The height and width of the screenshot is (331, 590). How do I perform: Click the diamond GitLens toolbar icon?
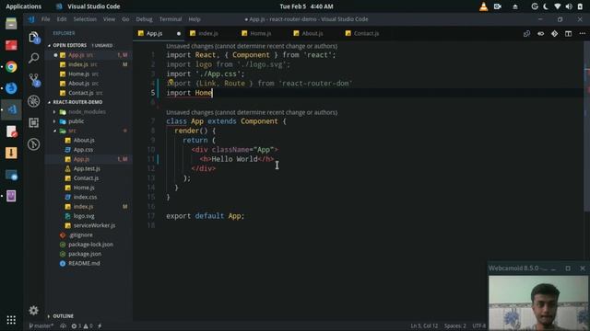point(555,33)
